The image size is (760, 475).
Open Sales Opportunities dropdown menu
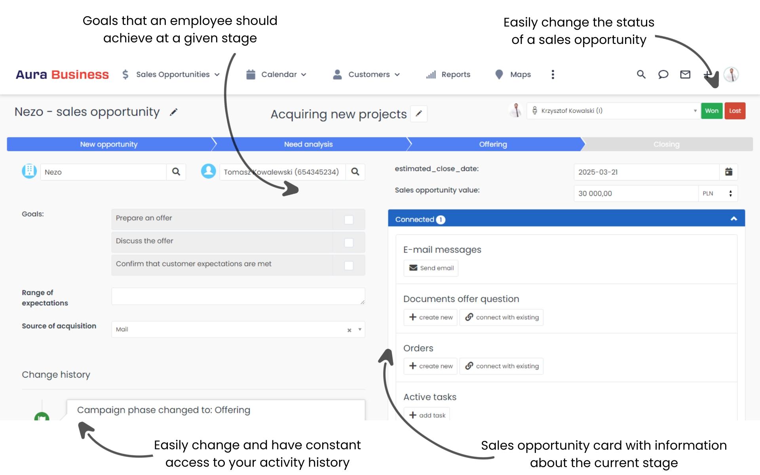(171, 74)
